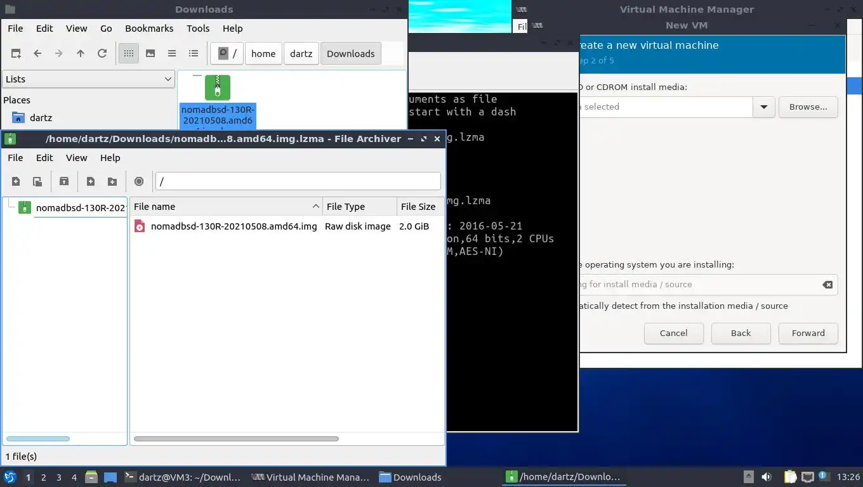Click Raw disk image type cell
863x487 pixels.
[x=358, y=226]
